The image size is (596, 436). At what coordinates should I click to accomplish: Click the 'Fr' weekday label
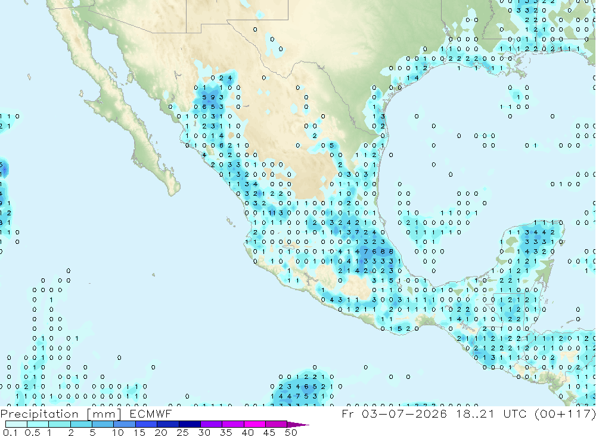348,413
